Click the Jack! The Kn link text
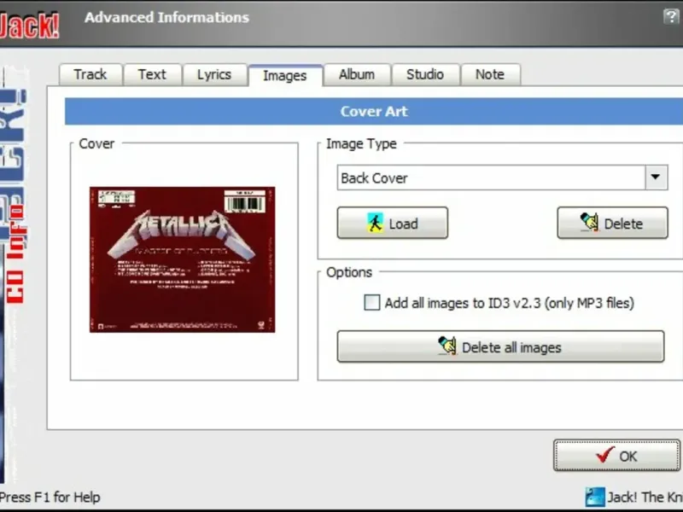683x512 pixels. click(645, 497)
